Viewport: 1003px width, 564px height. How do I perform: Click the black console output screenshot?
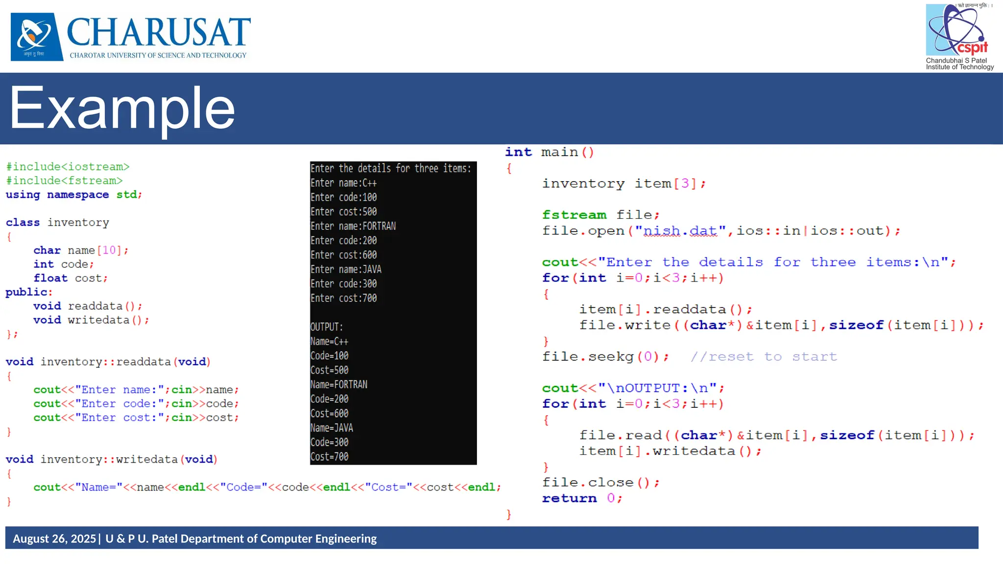[393, 313]
